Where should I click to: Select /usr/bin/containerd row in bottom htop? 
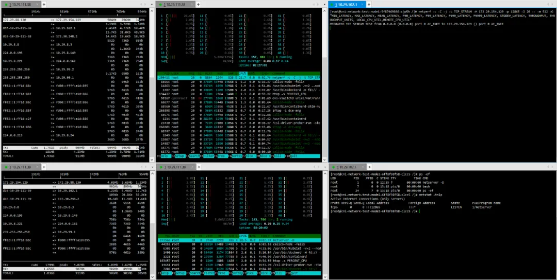(x=239, y=256)
